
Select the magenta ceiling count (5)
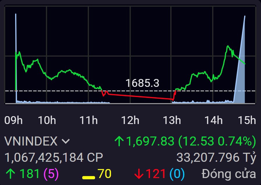51,174
